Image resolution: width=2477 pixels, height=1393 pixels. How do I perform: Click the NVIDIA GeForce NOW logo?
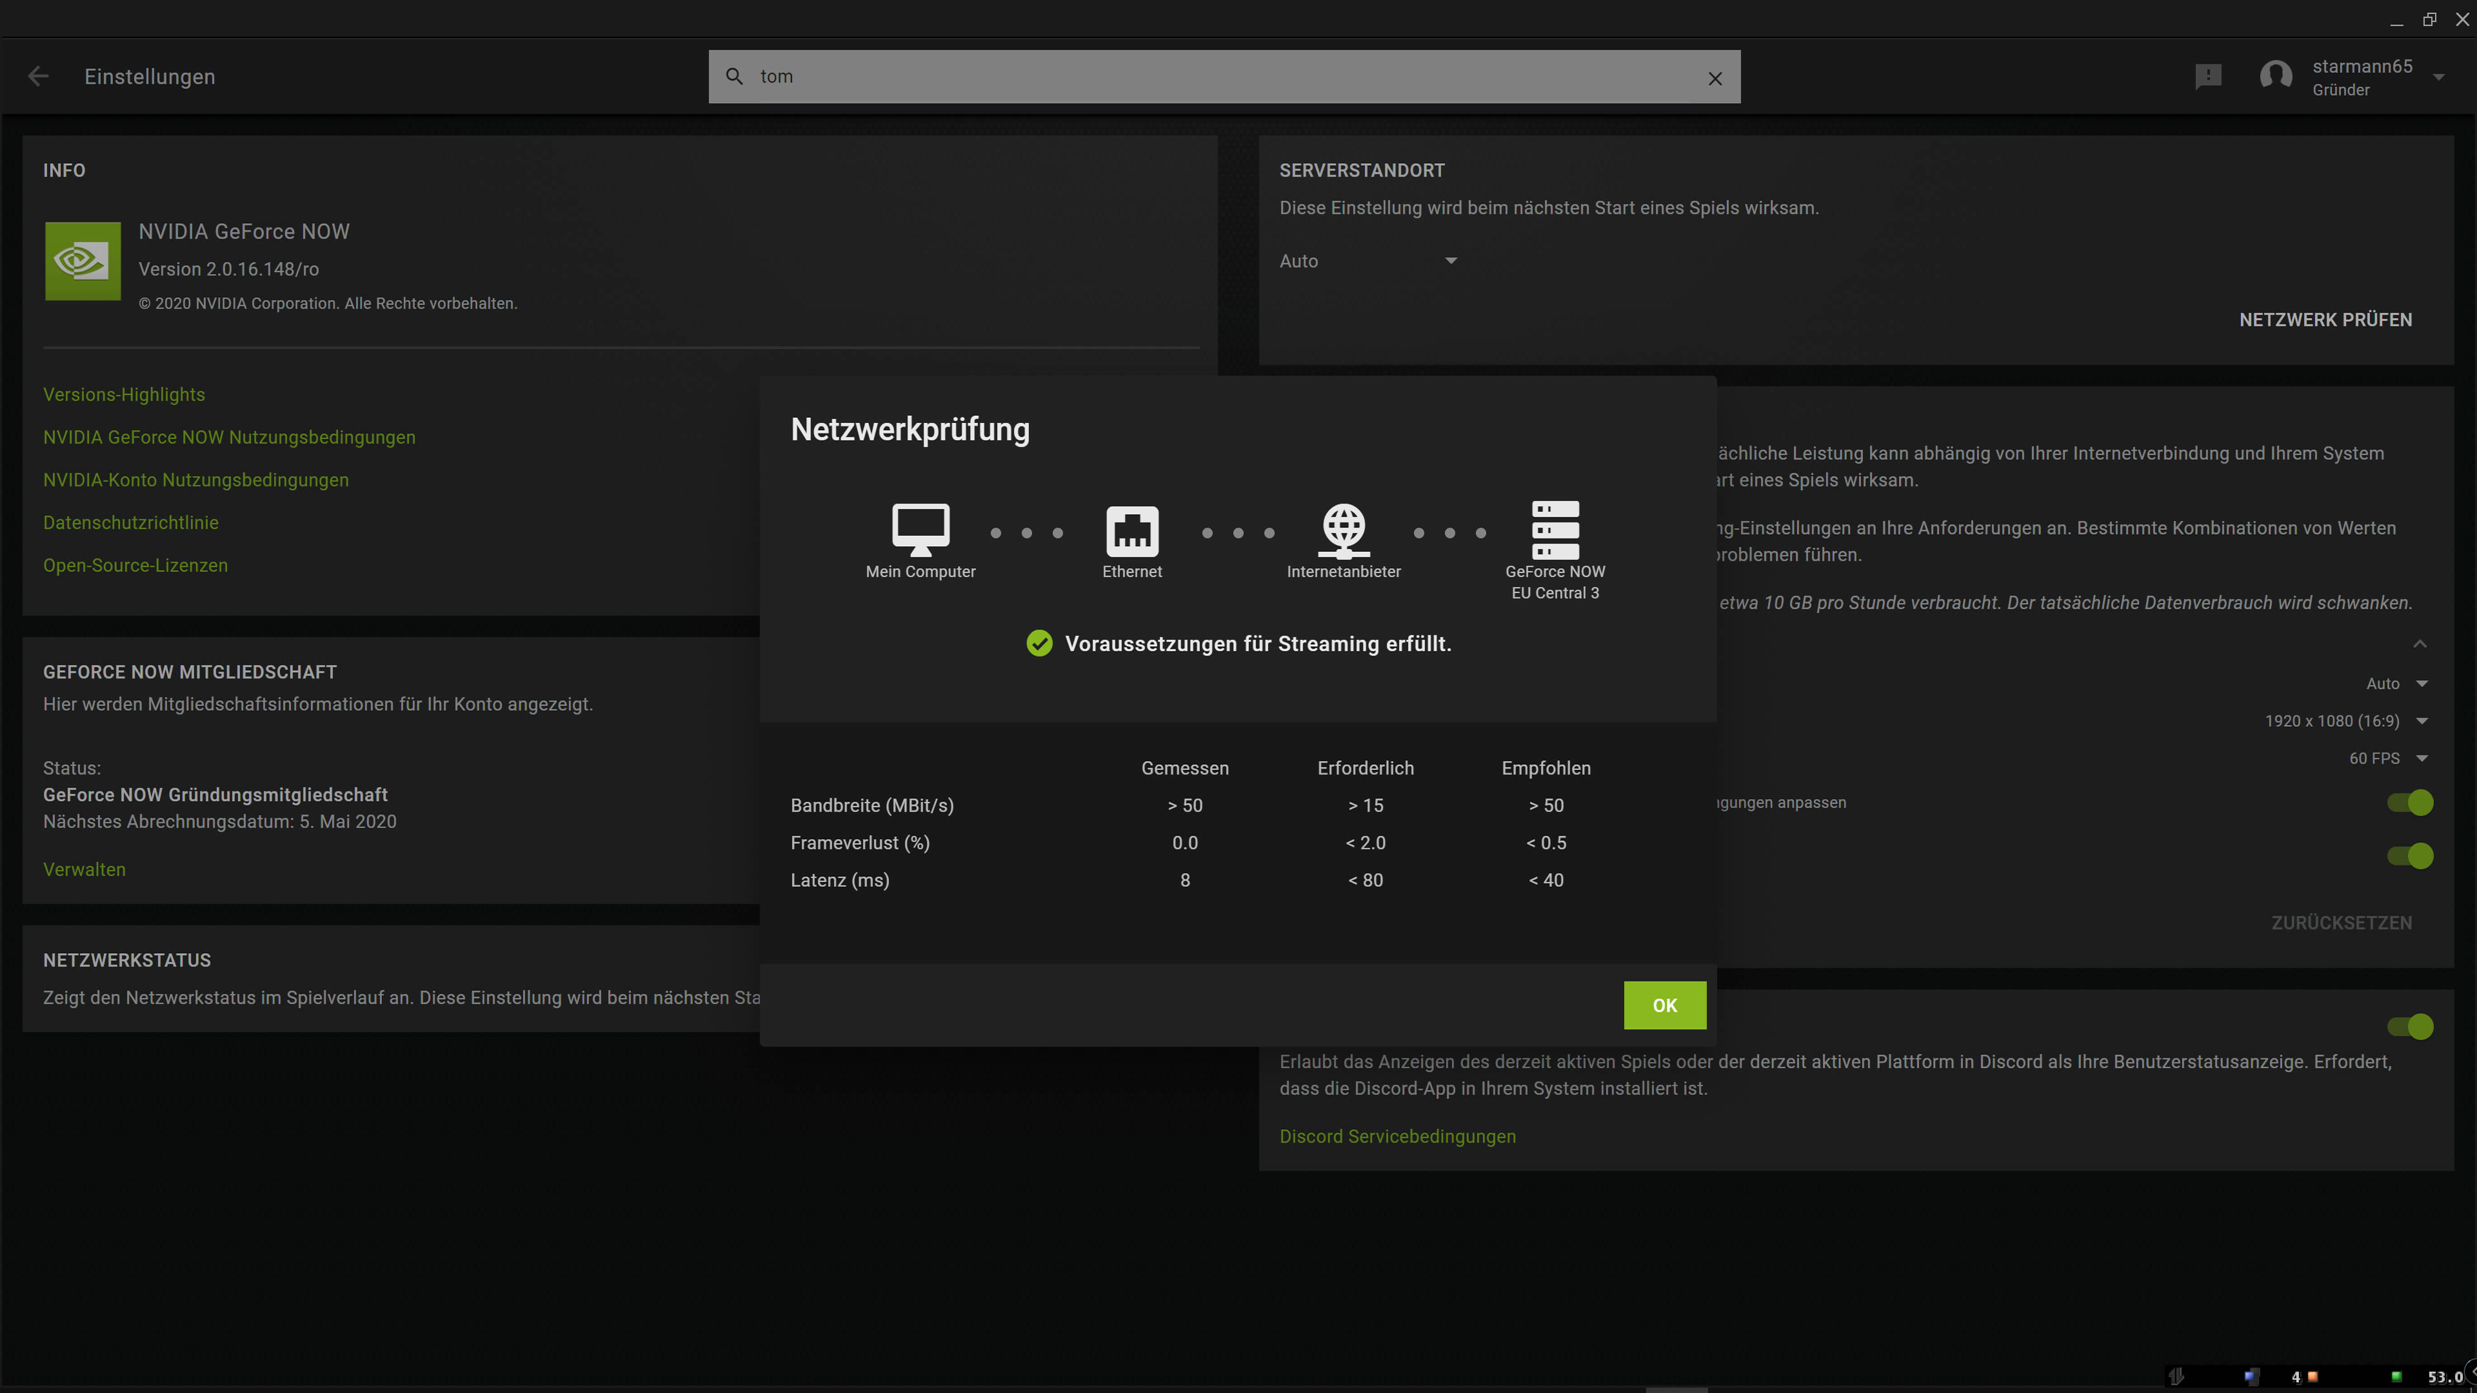click(x=83, y=261)
